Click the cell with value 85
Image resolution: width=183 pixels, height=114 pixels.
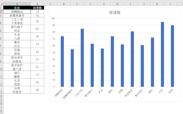[37, 21]
